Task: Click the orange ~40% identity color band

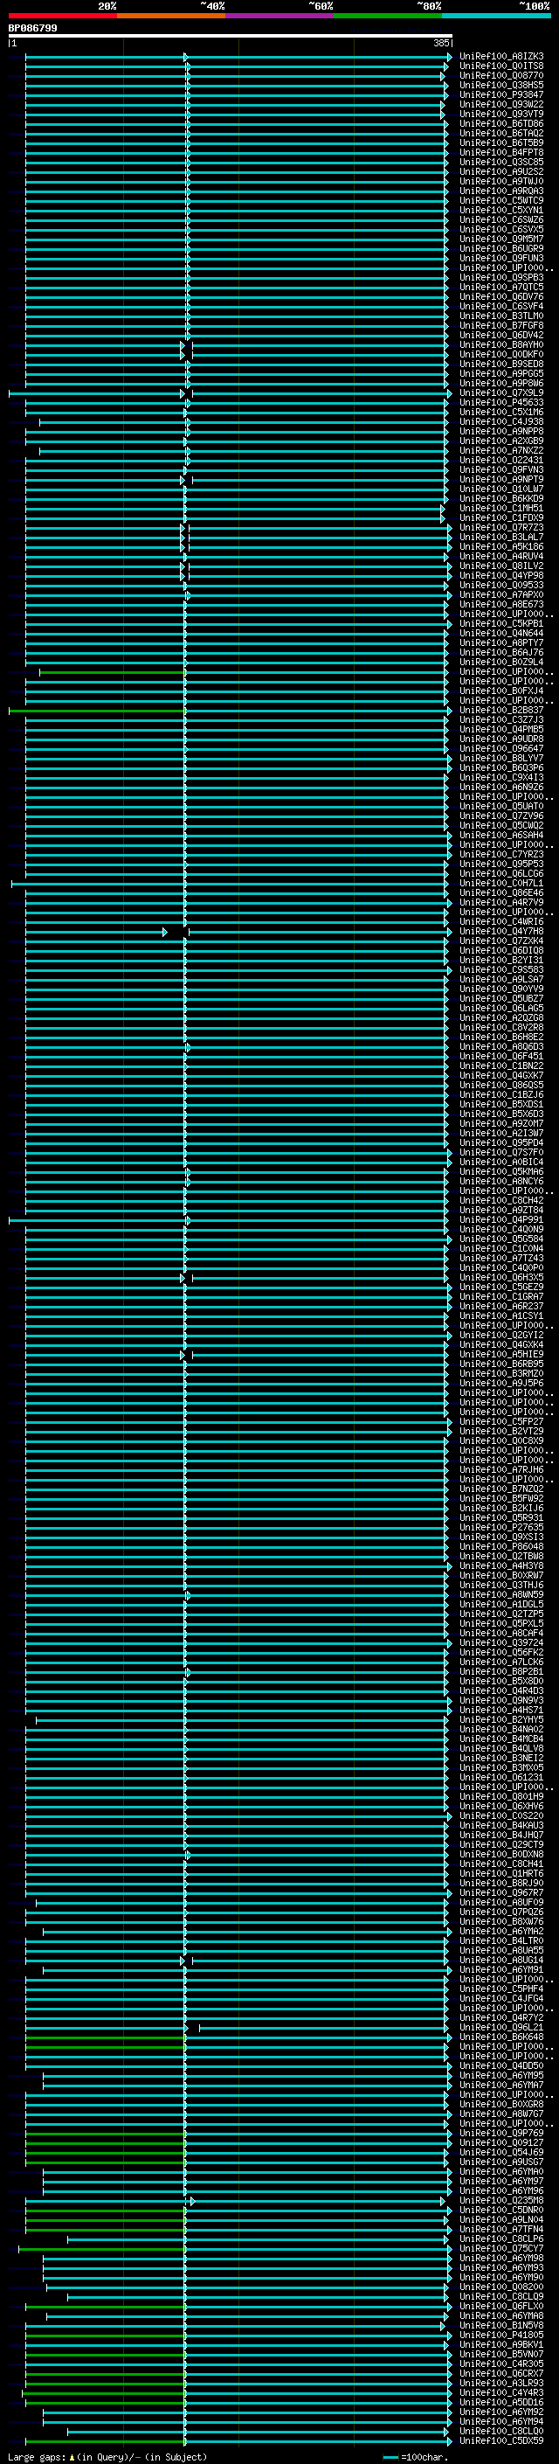Action: tap(171, 16)
